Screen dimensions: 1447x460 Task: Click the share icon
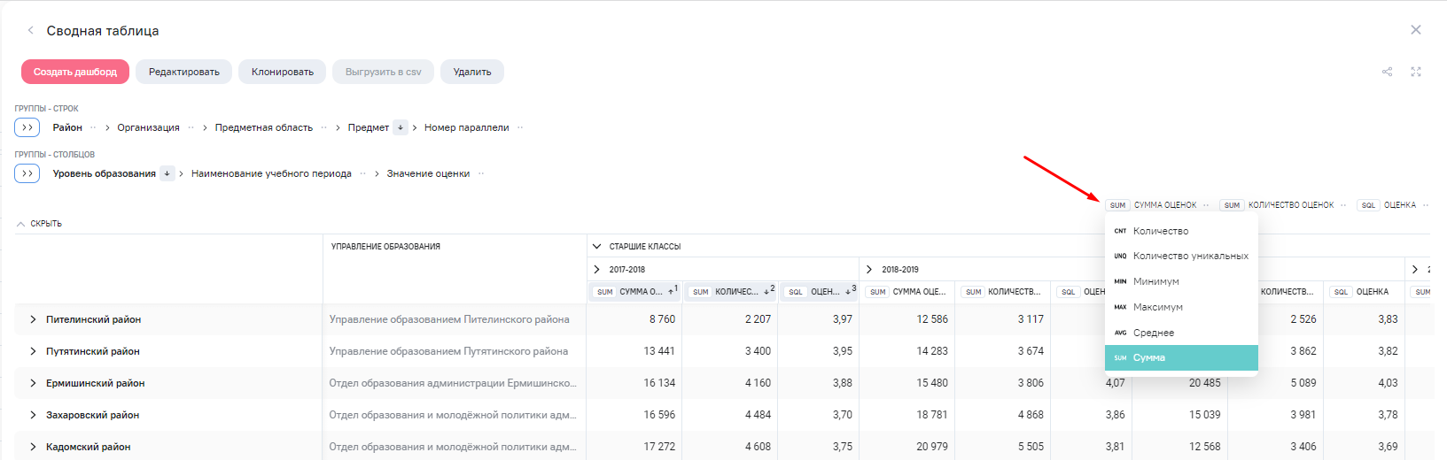1387,72
